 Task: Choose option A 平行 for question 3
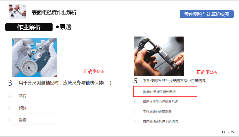pyautogui.click(x=23, y=96)
